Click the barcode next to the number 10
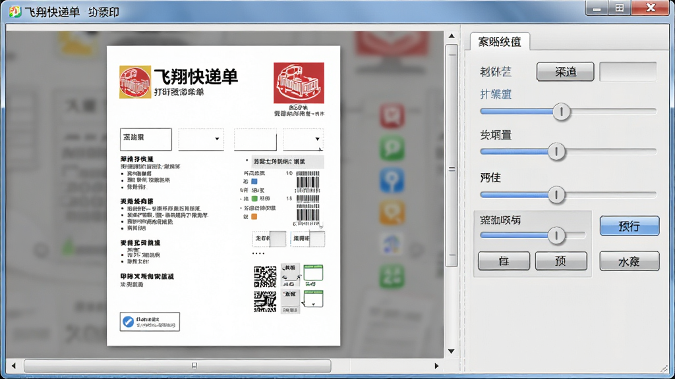 click(308, 182)
